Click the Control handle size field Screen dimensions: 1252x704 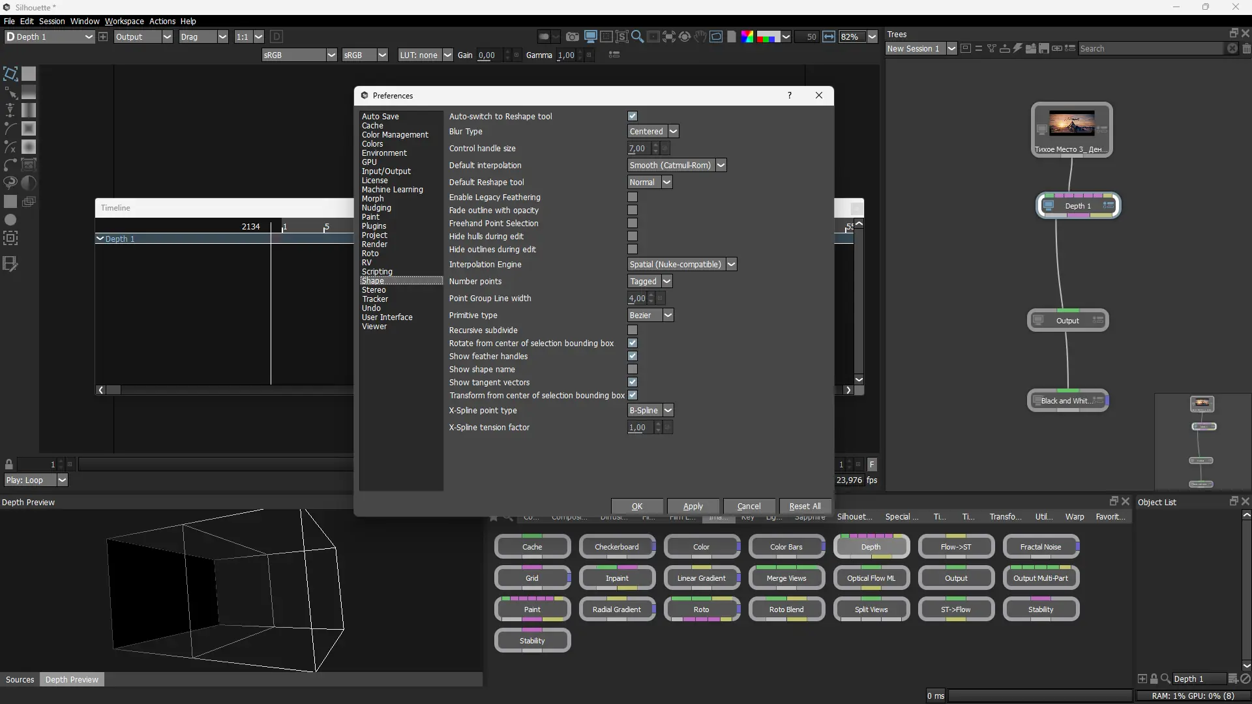638,149
